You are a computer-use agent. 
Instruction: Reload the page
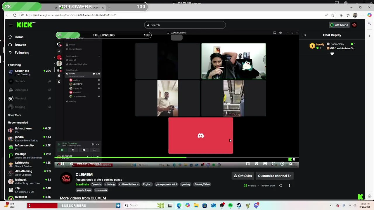pos(15,15)
